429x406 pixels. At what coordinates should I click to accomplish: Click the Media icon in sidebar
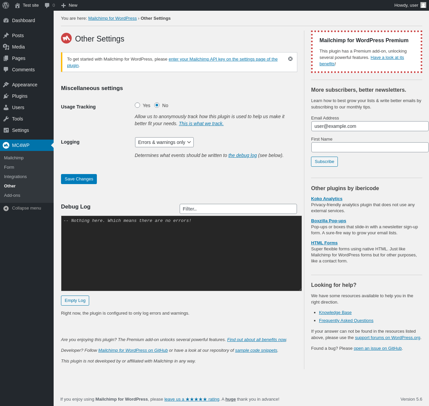[x=6, y=47]
